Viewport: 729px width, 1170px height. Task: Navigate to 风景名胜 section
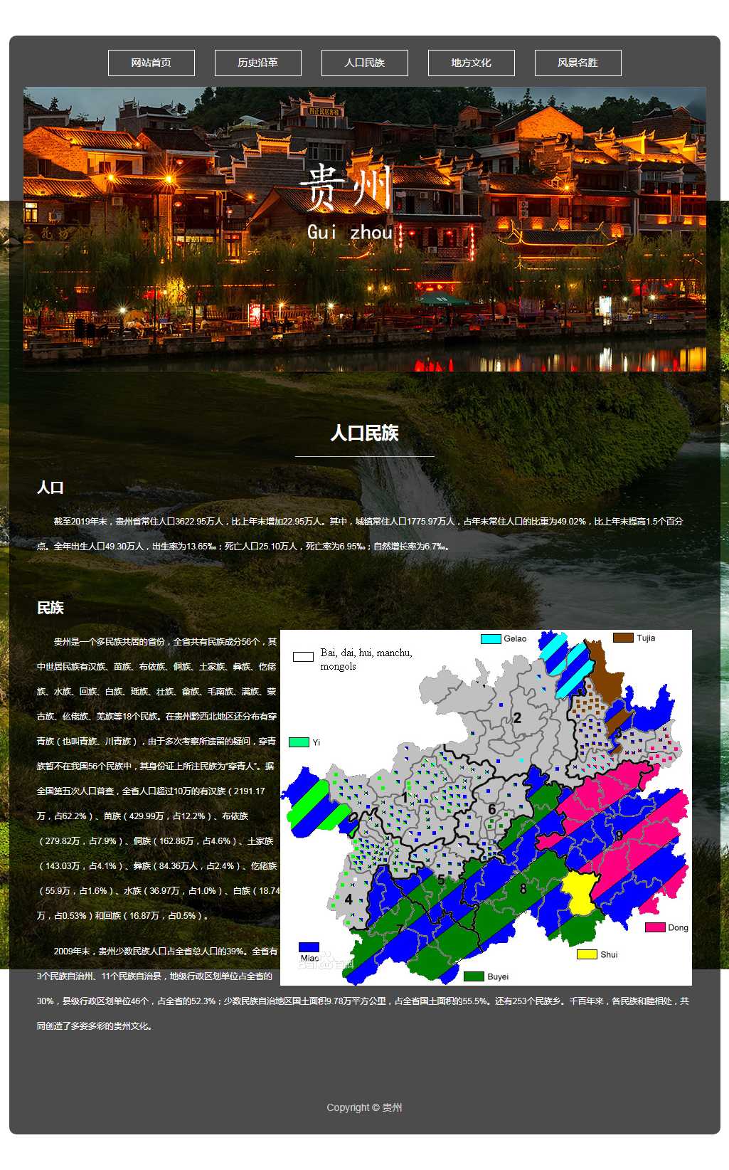click(578, 63)
